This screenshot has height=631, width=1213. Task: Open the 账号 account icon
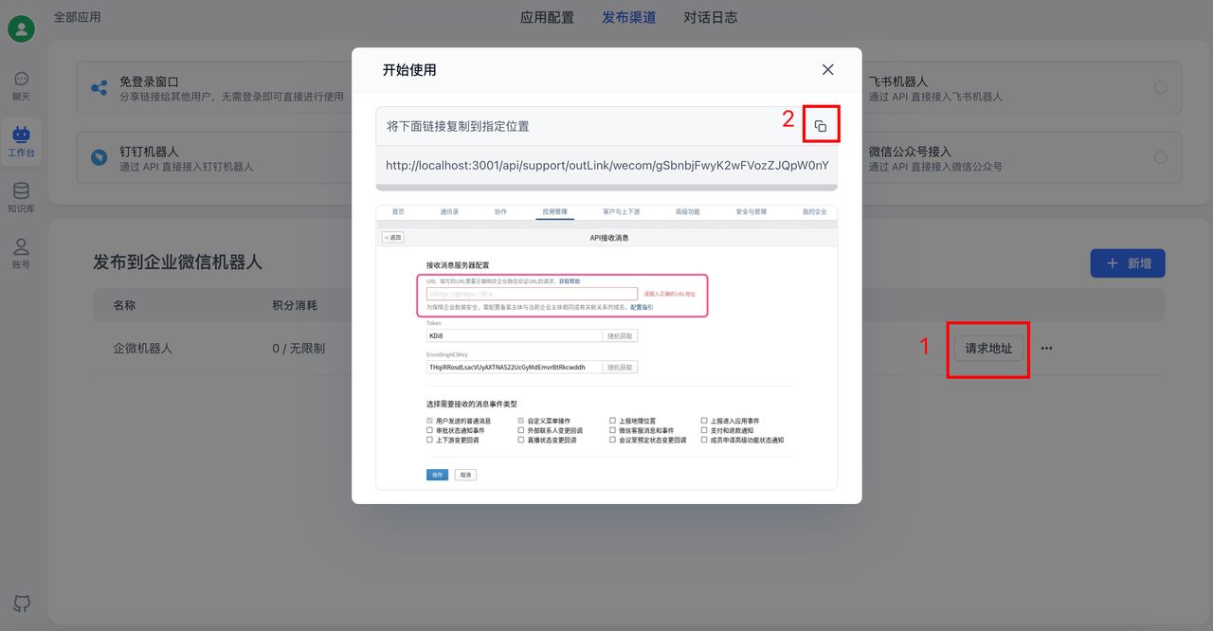pos(21,253)
